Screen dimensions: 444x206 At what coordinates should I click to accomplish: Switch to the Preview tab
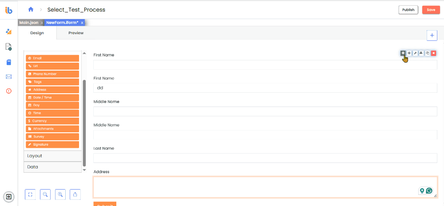coord(76,33)
